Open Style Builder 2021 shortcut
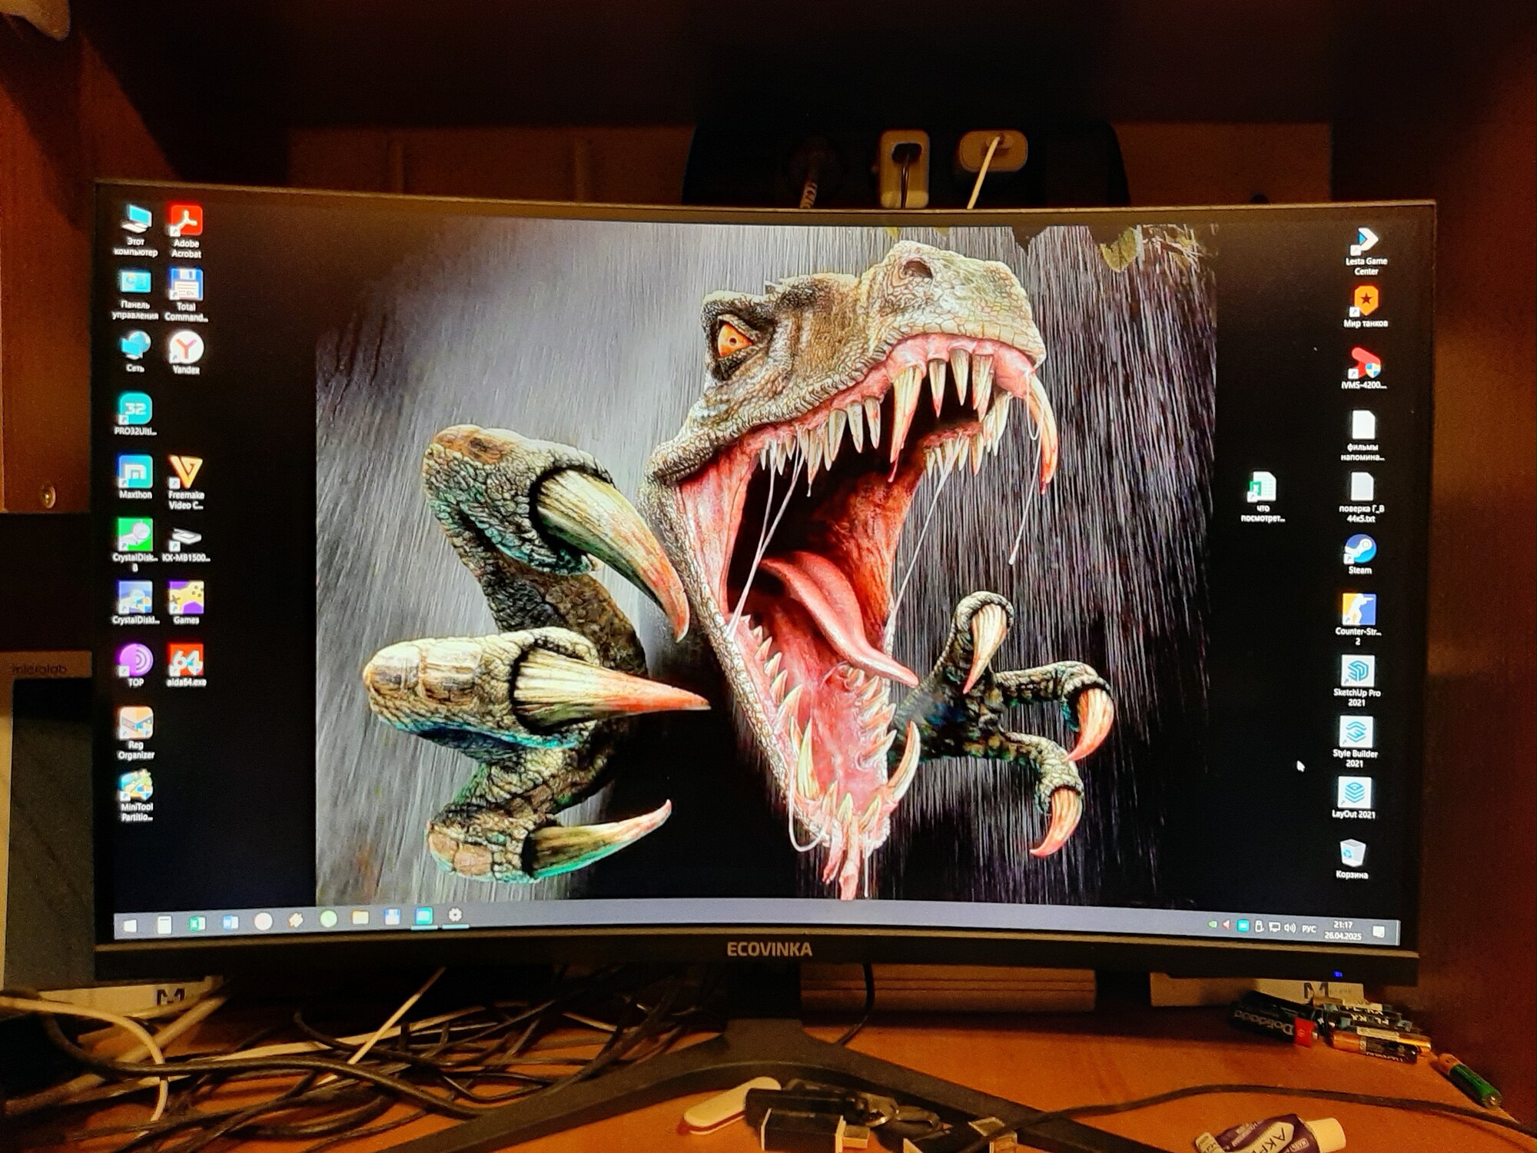This screenshot has height=1153, width=1537. [x=1355, y=741]
